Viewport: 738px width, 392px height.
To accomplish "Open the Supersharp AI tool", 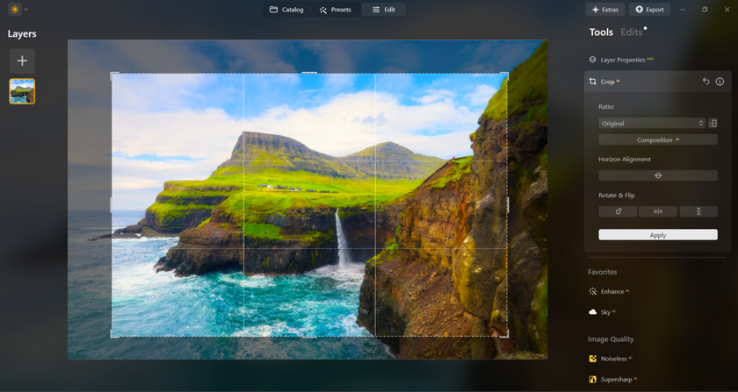I will coord(613,380).
